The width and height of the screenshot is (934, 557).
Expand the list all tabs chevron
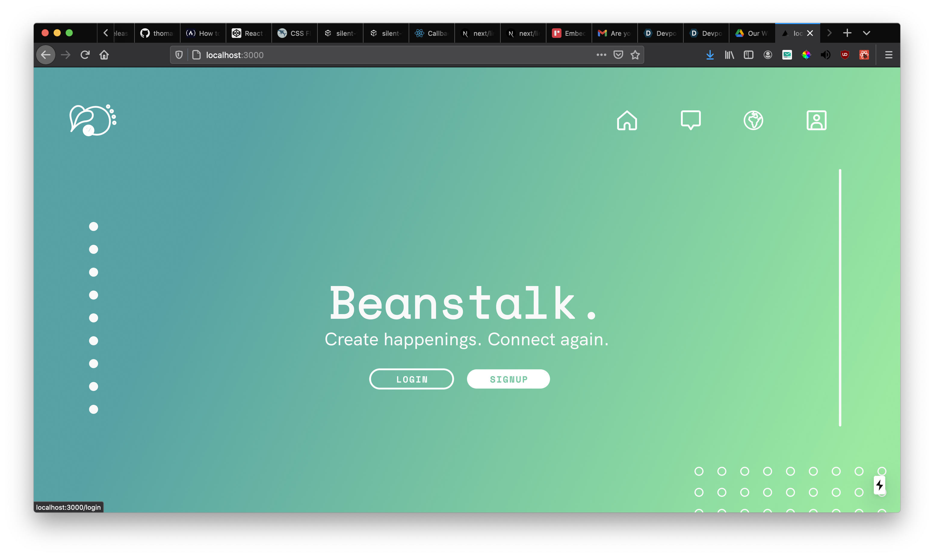[x=866, y=33]
